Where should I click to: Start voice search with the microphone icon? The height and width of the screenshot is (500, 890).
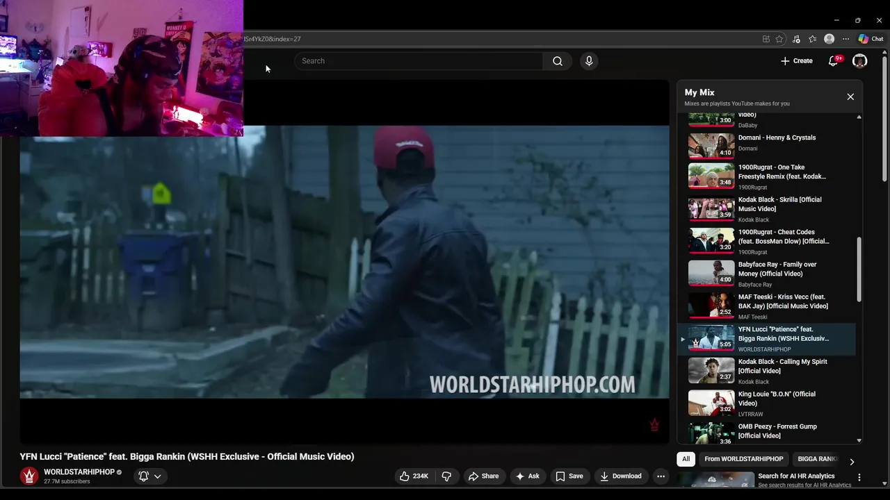pos(589,61)
